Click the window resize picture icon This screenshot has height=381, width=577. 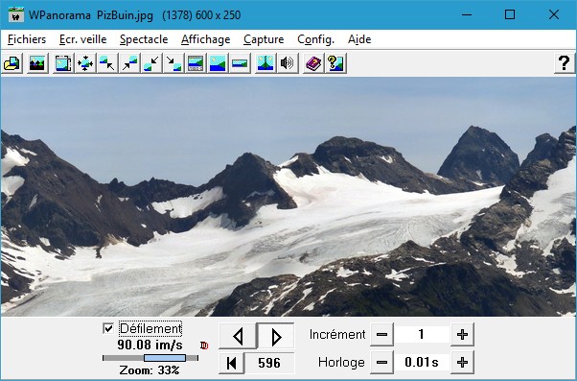[63, 63]
